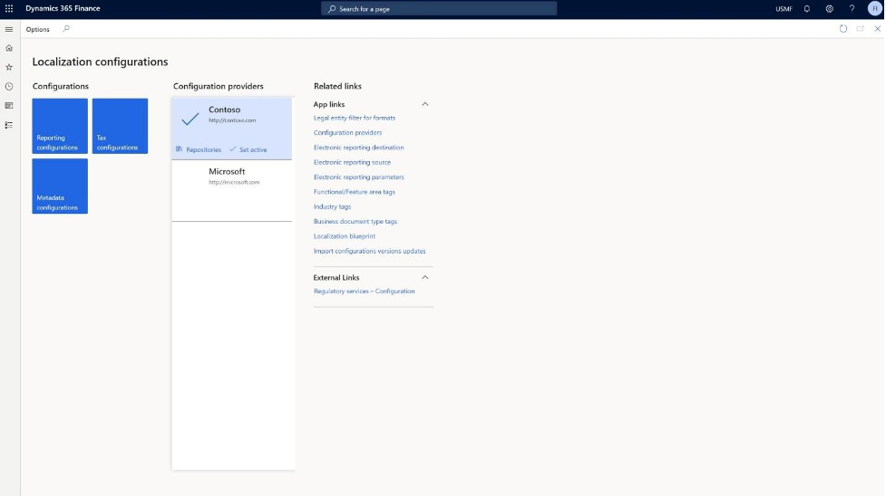The height and width of the screenshot is (498, 886).
Task: Go to Home in left sidebar
Action: click(9, 48)
